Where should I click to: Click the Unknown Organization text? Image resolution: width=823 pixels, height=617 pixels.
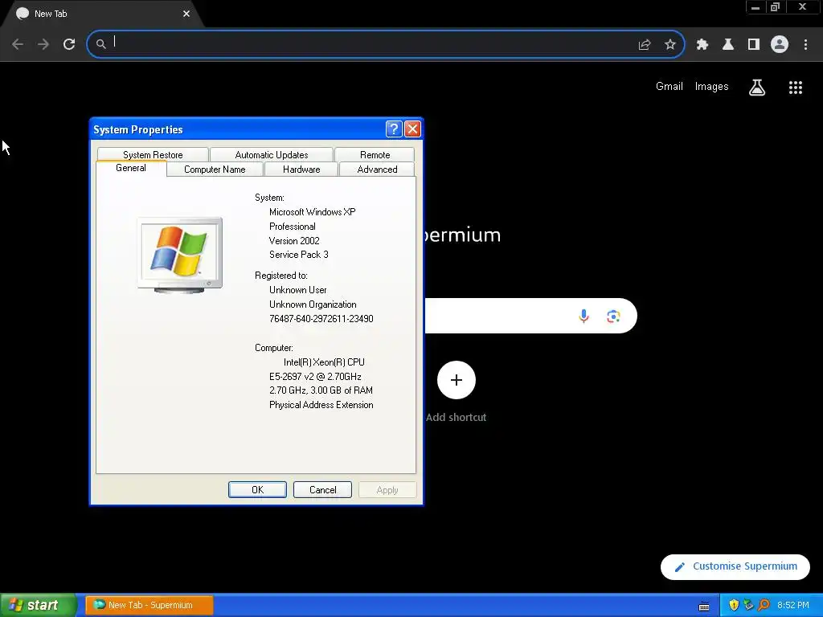[313, 304]
